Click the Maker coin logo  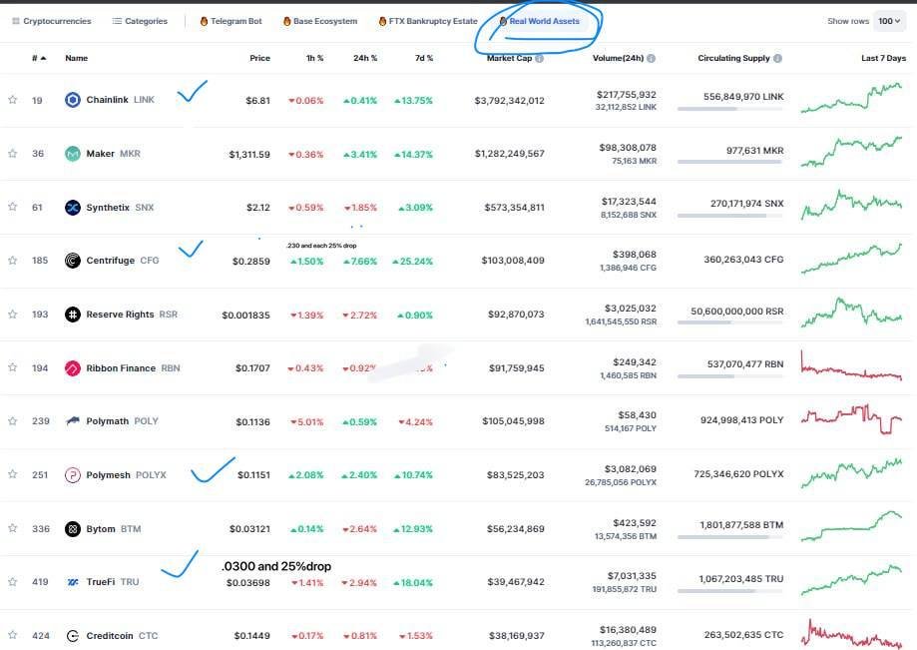pyautogui.click(x=73, y=154)
